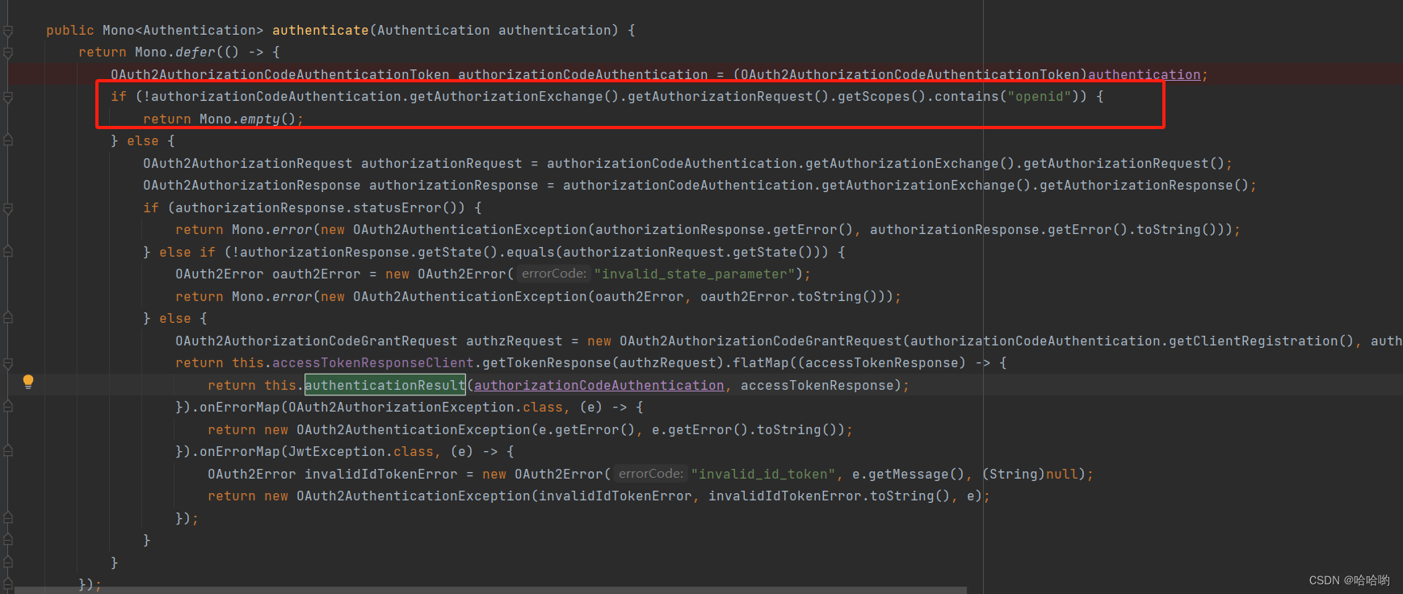Screen dimensions: 1403x594
Task: Collapse the 'if (authorizationResponse.statusError())' block
Action: click(x=8, y=208)
